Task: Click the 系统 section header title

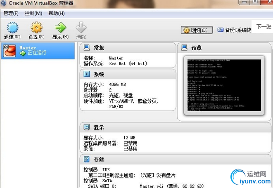Action: 99,74
